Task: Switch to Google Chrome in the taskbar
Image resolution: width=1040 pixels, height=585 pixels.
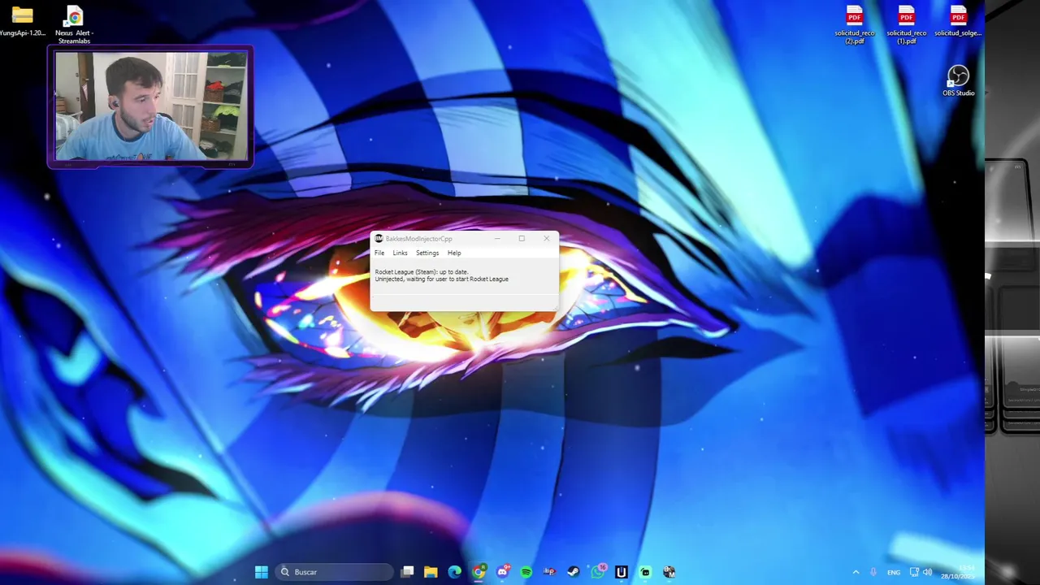Action: pyautogui.click(x=479, y=572)
